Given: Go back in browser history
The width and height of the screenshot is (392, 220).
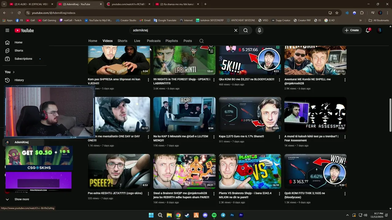Looking at the screenshot, I should (x=4, y=13).
